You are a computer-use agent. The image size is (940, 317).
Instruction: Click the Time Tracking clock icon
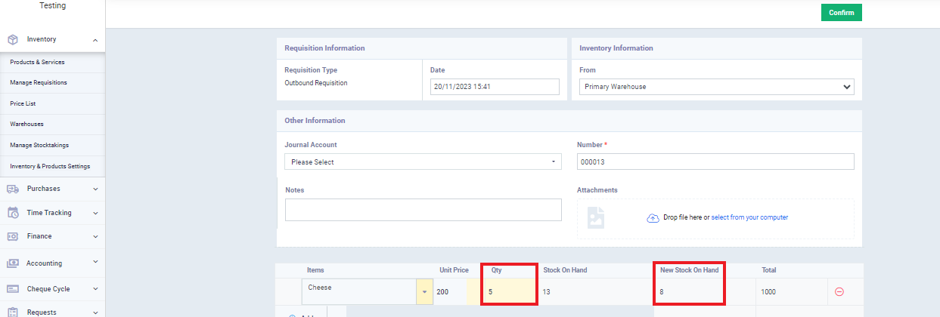[x=13, y=213]
